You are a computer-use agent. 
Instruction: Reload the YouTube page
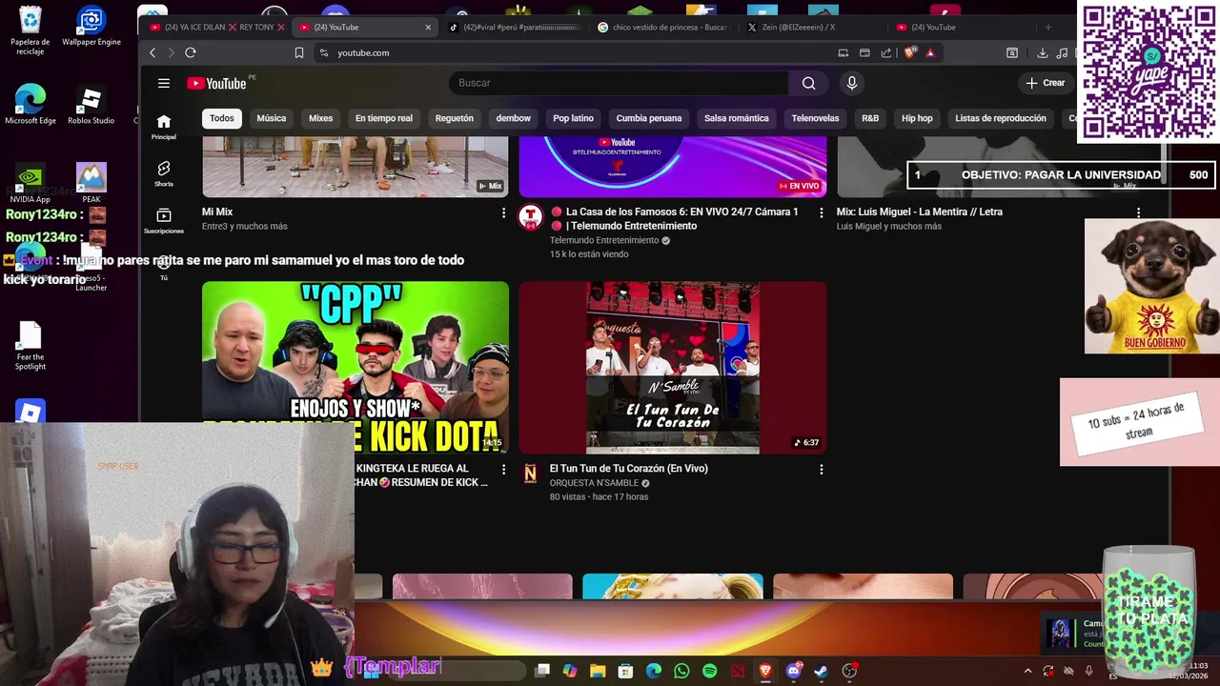tap(191, 52)
